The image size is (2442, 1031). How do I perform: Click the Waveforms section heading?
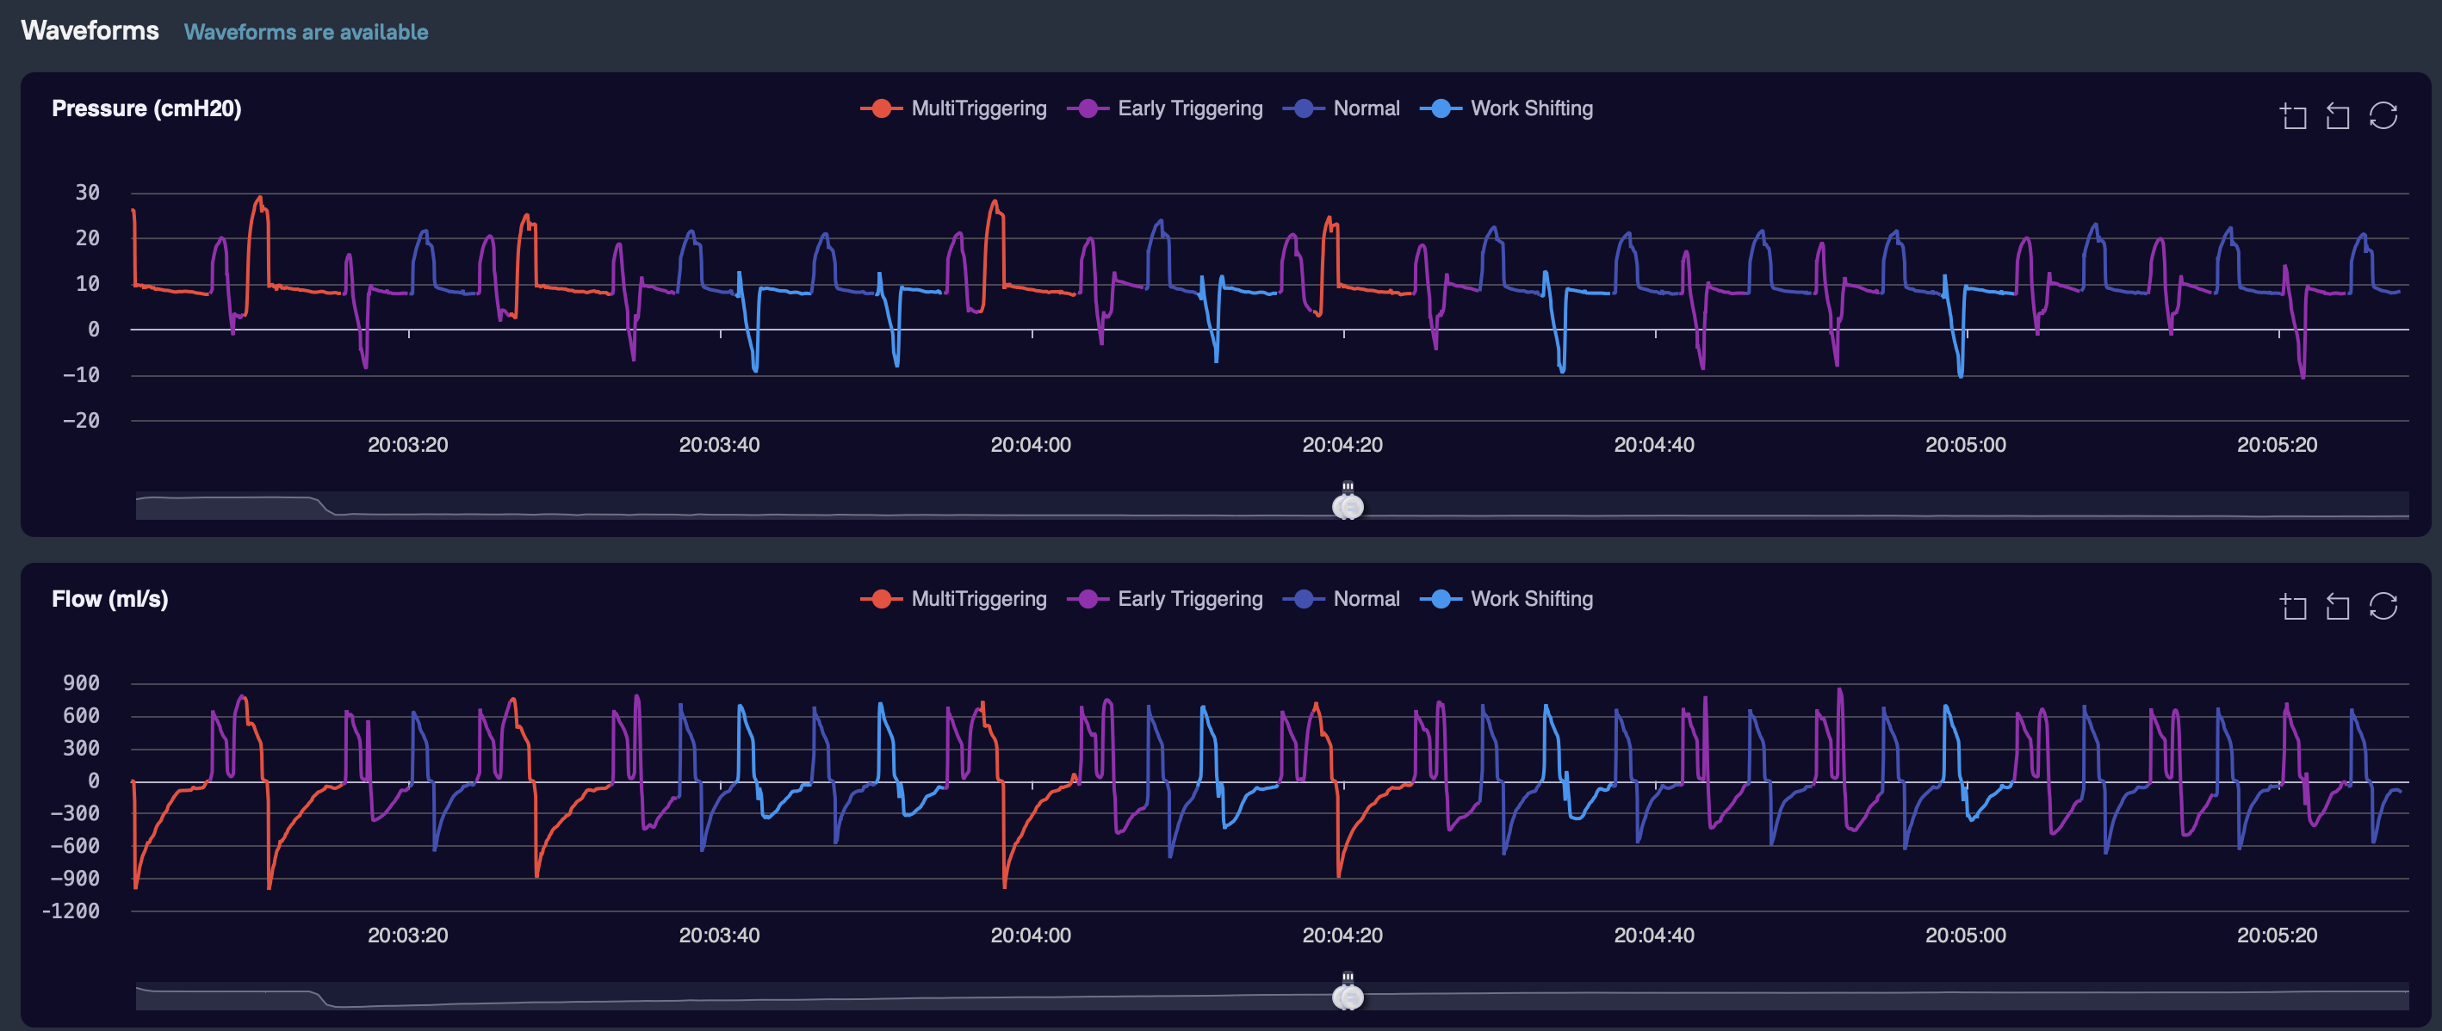90,30
